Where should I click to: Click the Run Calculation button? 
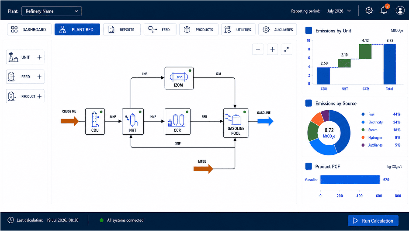point(373,221)
